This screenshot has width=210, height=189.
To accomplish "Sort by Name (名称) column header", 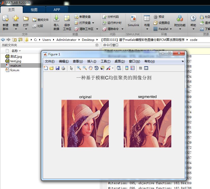I will pos(15,51).
